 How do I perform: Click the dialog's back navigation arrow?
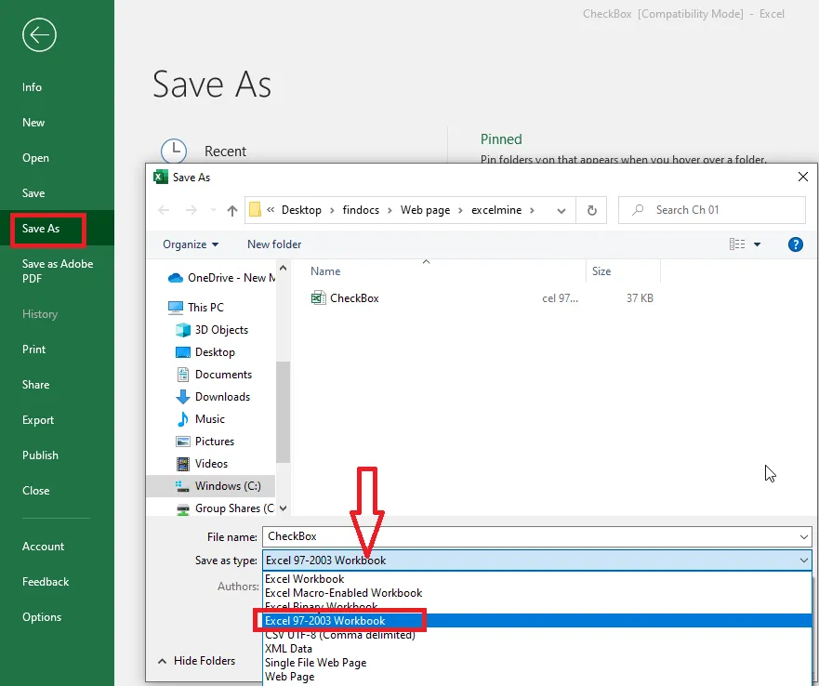164,210
